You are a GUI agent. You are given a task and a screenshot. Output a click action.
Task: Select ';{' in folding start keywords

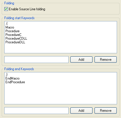[7, 24]
